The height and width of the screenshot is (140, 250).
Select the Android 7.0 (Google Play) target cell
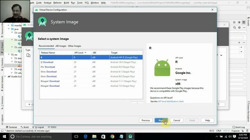click(x=123, y=86)
